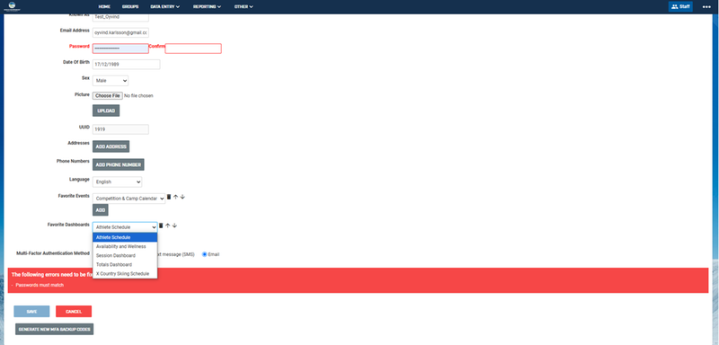
Task: Expand the Data Entry menu
Action: 164,7
